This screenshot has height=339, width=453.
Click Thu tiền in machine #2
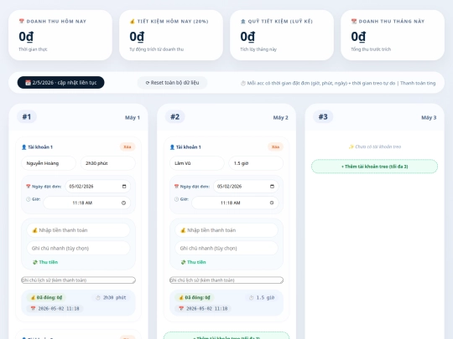tap(194, 262)
